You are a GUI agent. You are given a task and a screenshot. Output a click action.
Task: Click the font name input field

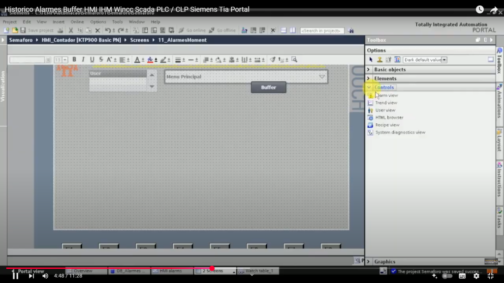(28, 59)
